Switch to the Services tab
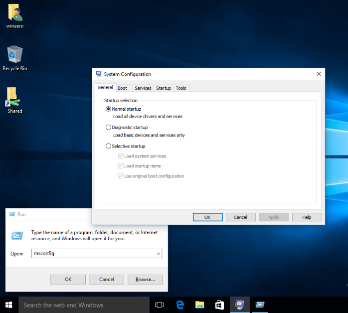Screen dimensions: 348x313 click(x=143, y=88)
